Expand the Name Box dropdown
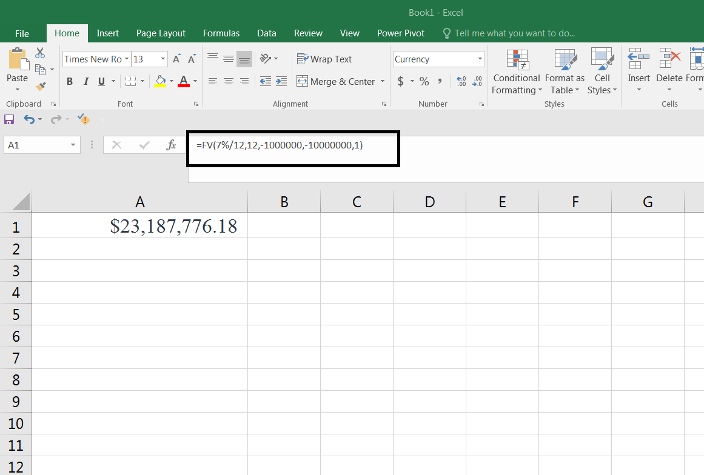This screenshot has height=475, width=704. point(73,145)
